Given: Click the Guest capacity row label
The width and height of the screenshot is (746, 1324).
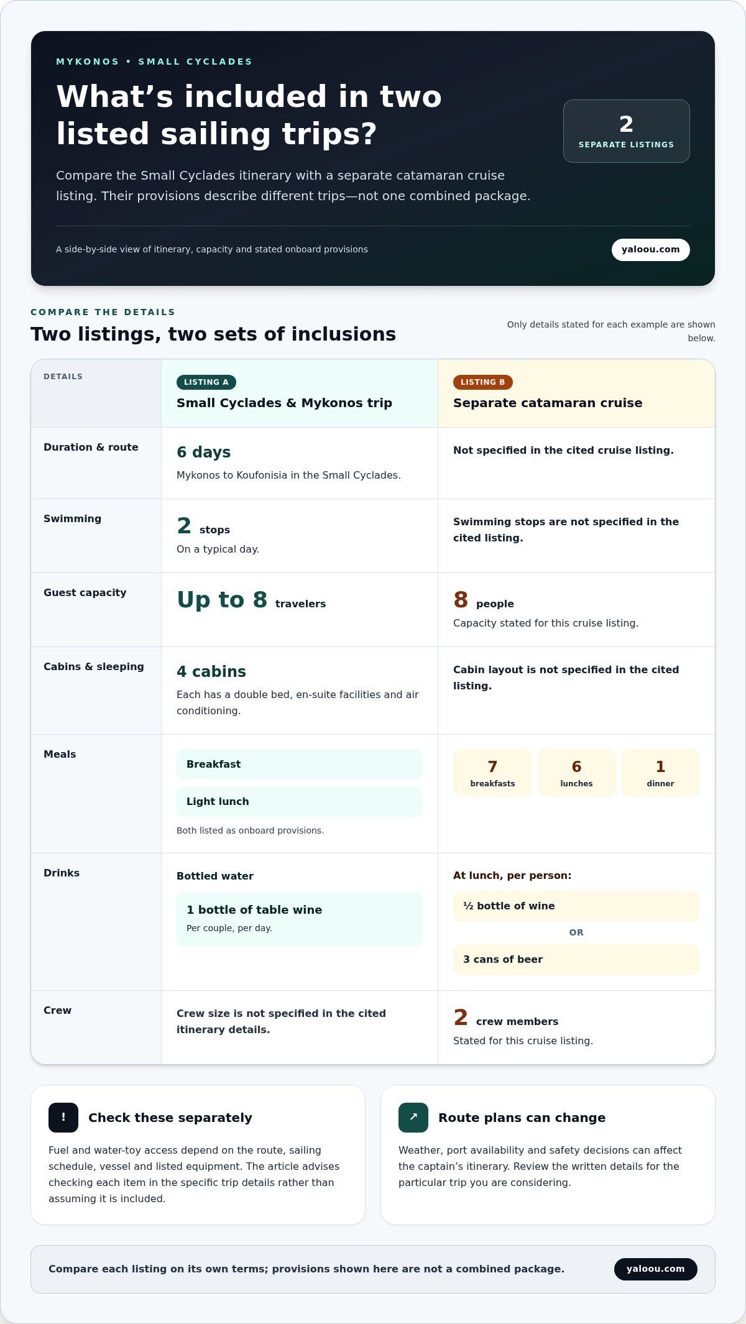Looking at the screenshot, I should point(85,593).
